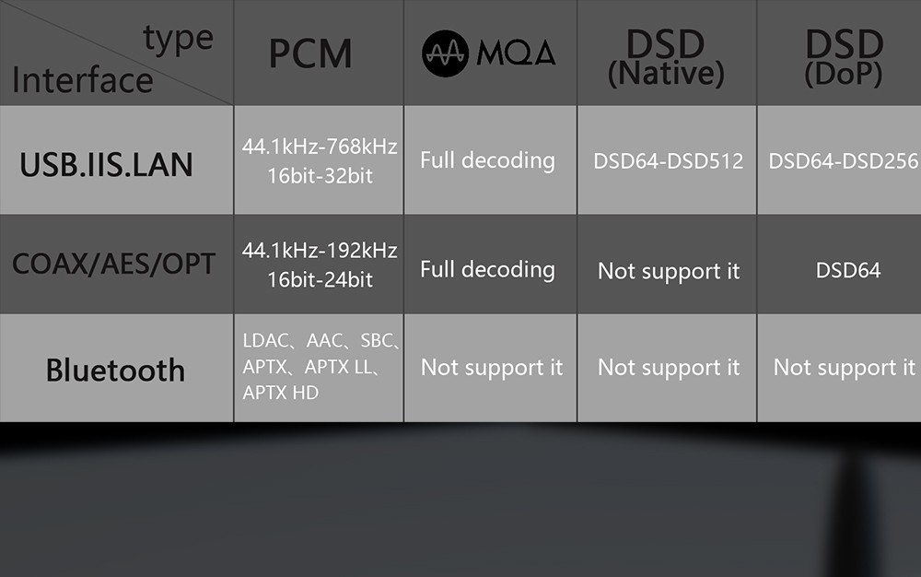Viewport: 921px width, 577px height.
Task: Click the MQA waveform logo icon
Action: pyautogui.click(x=447, y=53)
